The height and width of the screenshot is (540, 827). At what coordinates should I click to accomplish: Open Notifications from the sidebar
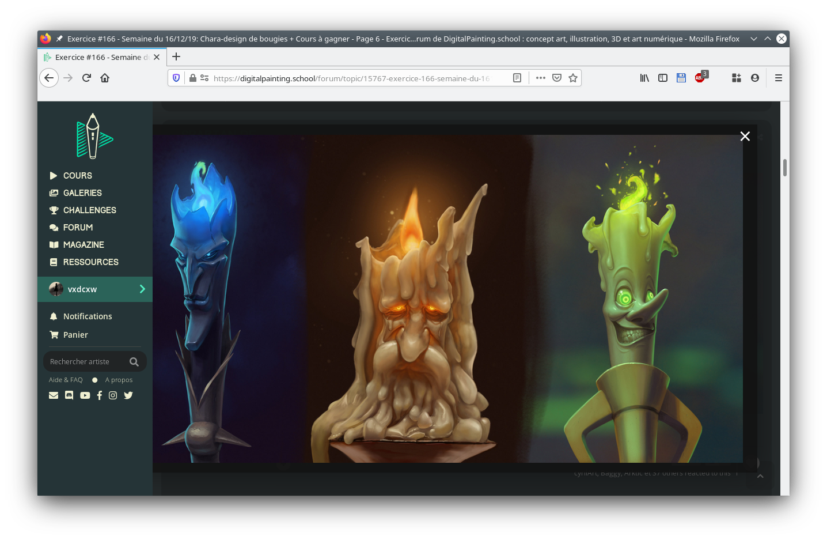point(88,316)
